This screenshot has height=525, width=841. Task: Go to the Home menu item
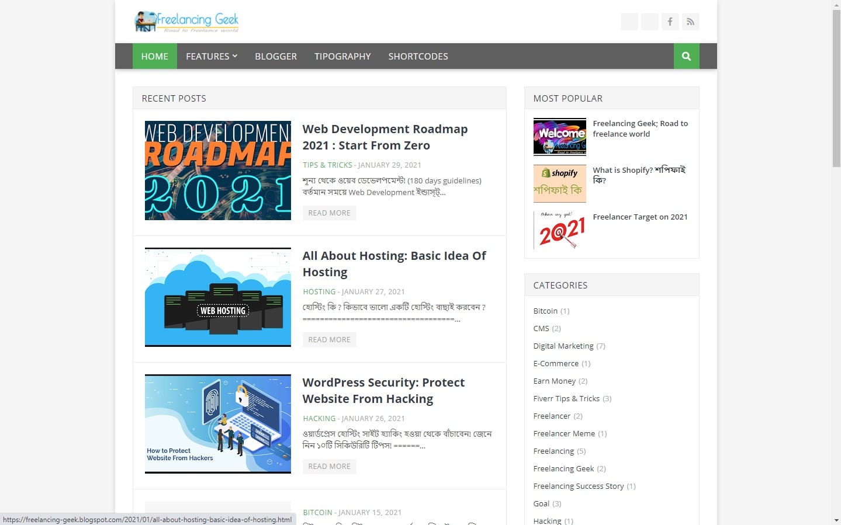click(155, 57)
